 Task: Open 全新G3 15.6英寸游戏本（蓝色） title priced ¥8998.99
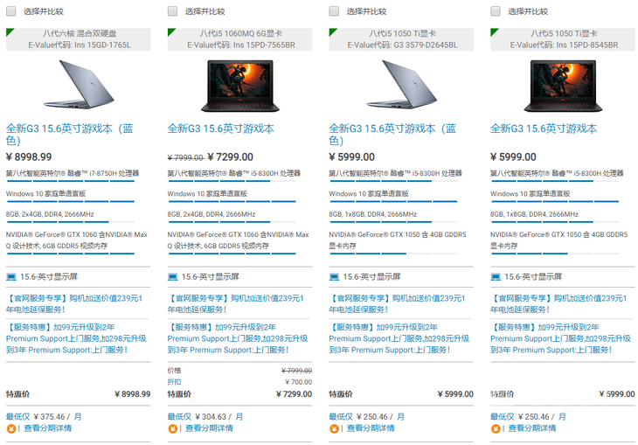70,135
